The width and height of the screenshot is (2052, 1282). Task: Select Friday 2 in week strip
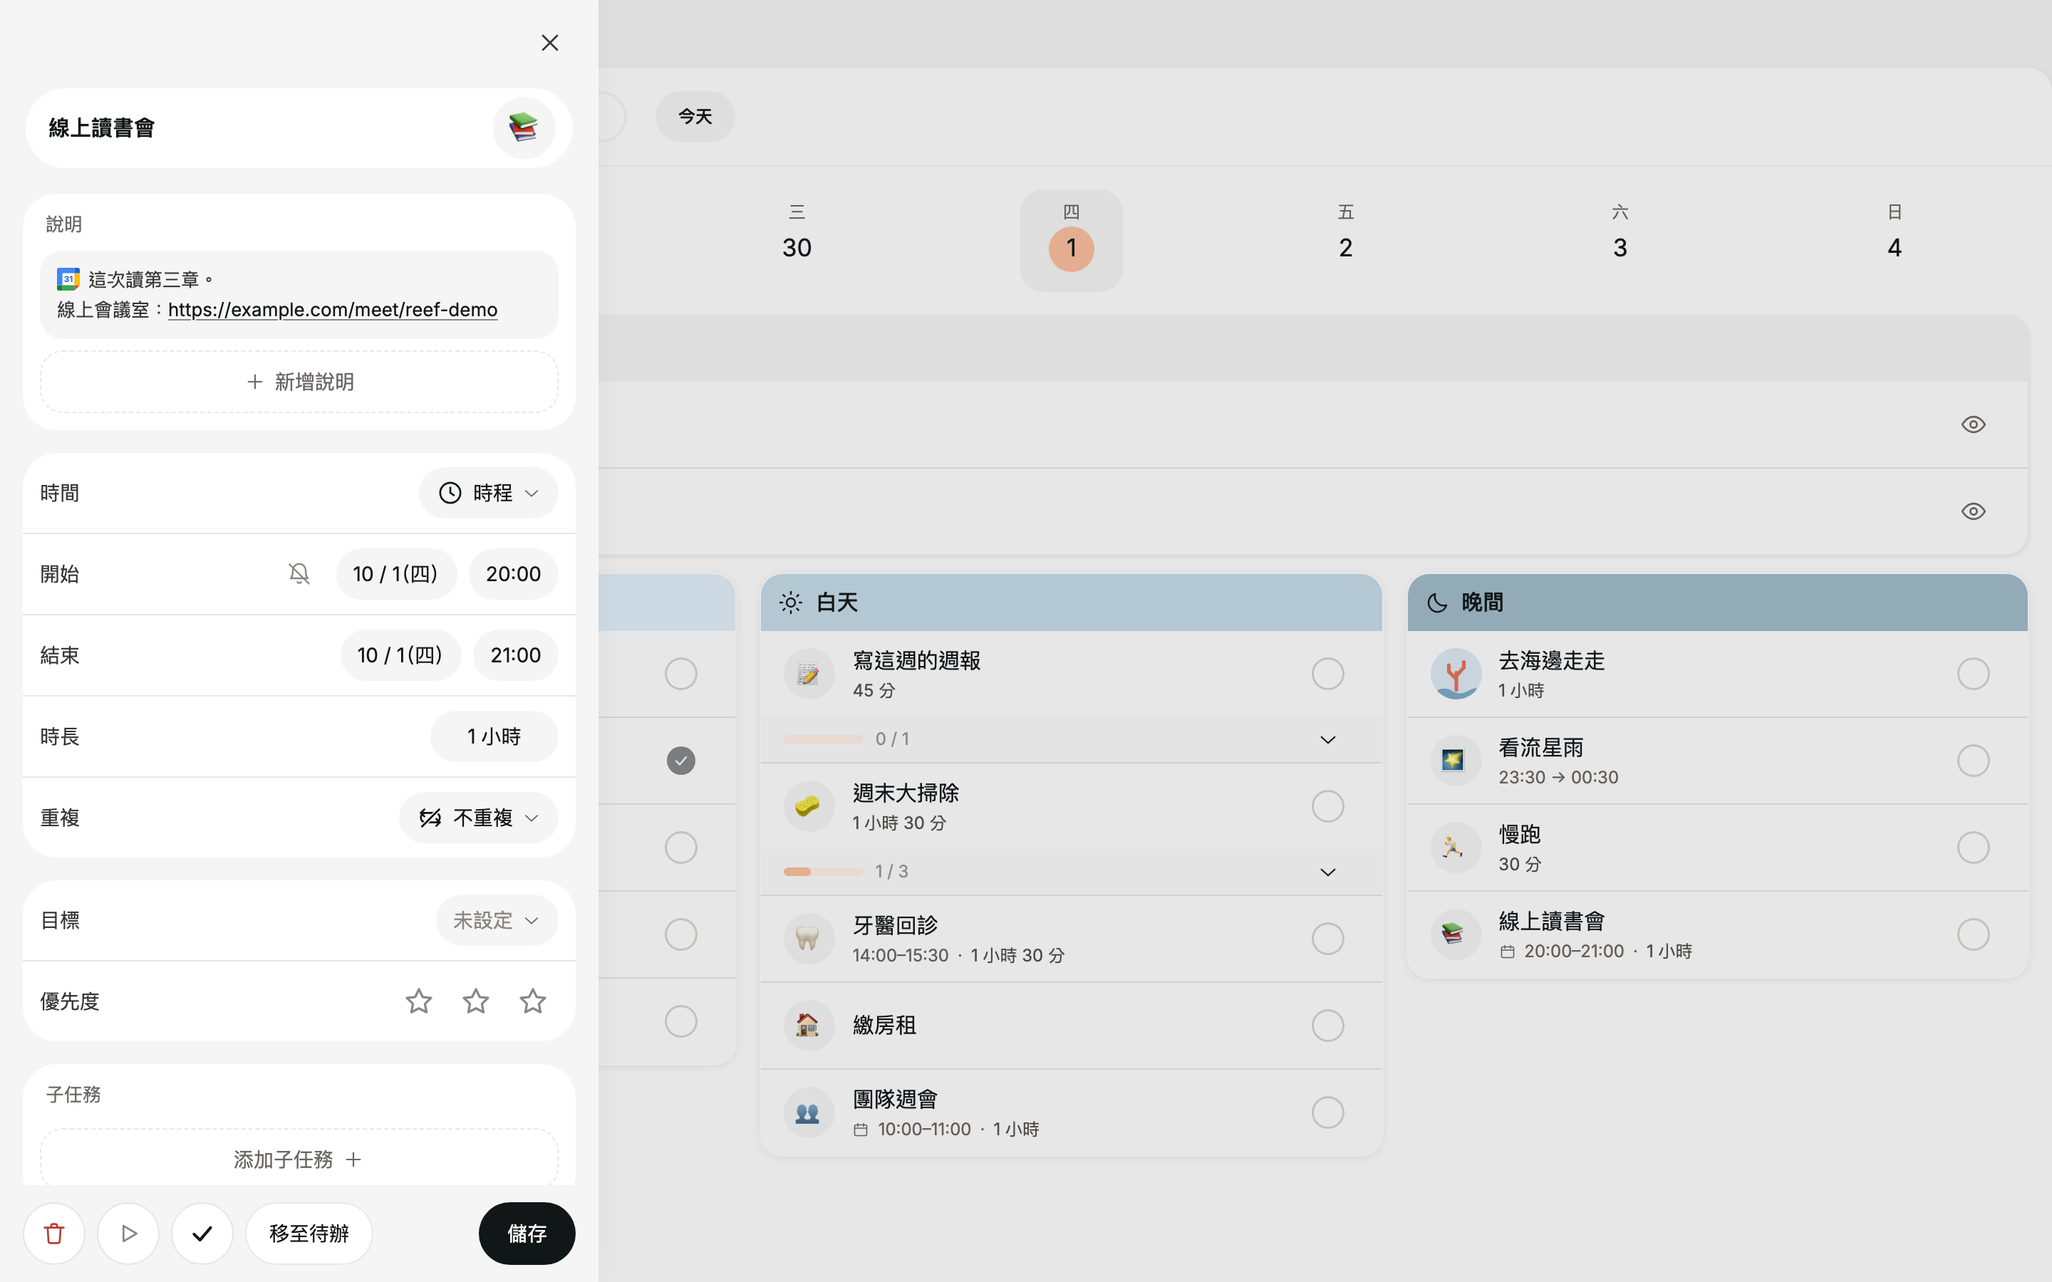point(1344,240)
